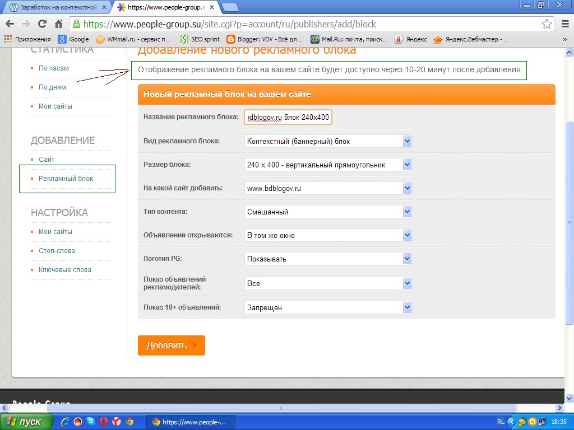Close the people-group.su tab
The image size is (574, 430).
click(211, 7)
